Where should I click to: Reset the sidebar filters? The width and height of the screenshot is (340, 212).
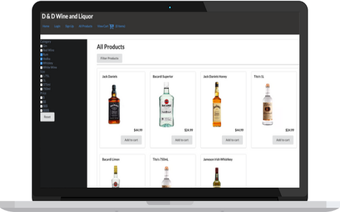(47, 117)
